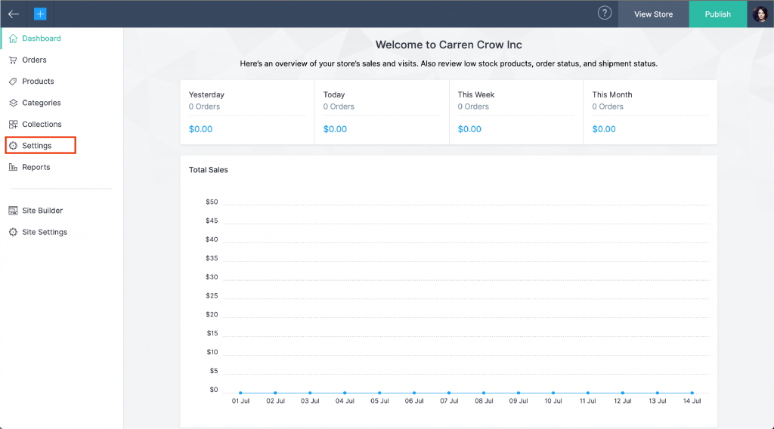Click the Dashboard home icon
This screenshot has width=774, height=429.
click(13, 39)
